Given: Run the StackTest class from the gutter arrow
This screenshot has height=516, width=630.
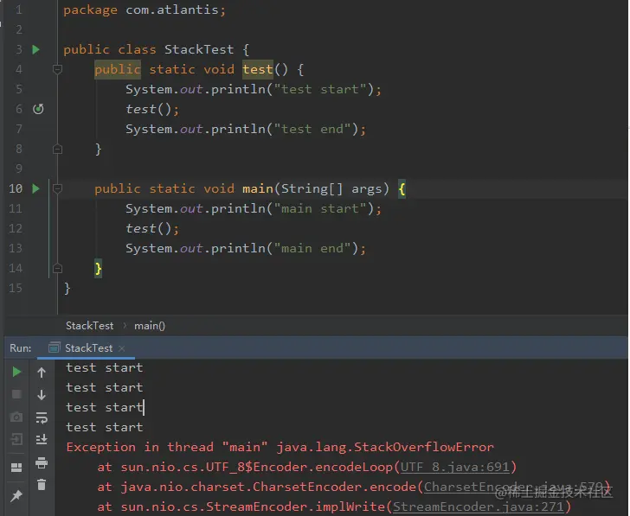Looking at the screenshot, I should pyautogui.click(x=35, y=49).
